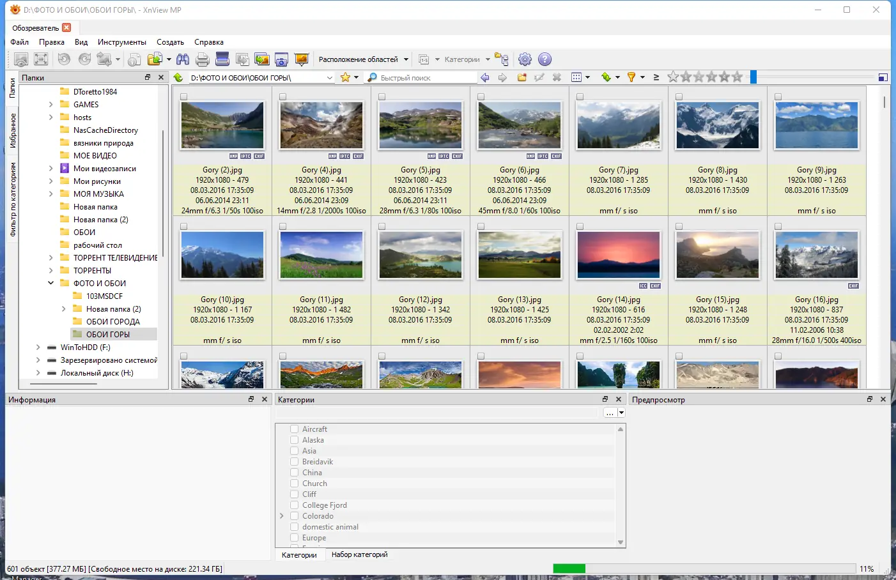The width and height of the screenshot is (896, 580).
Task: Switch to the Набор категорий tab
Action: point(359,554)
